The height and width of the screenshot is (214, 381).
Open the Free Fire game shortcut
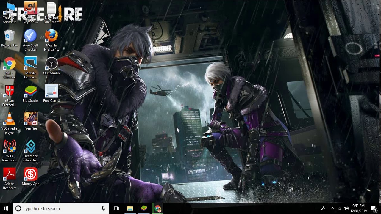point(30,121)
